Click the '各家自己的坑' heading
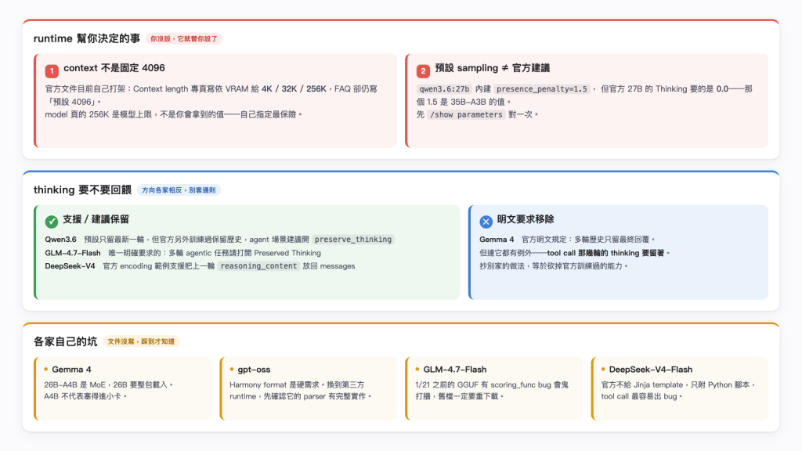Viewport: 802px width, 451px height. point(65,341)
